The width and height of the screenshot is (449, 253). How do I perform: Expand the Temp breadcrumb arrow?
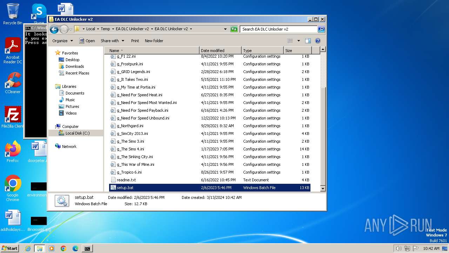tap(113, 29)
